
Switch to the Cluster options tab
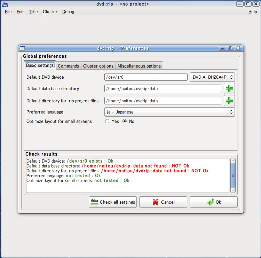pos(98,66)
